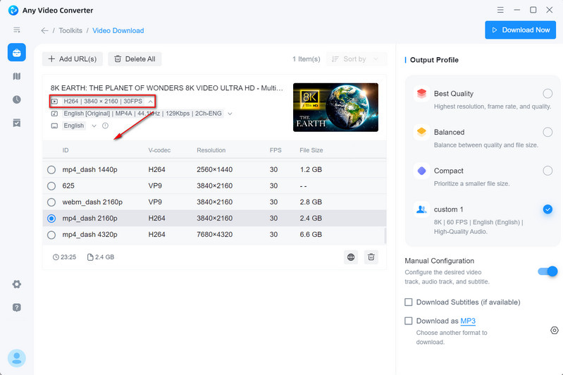Open the Toolkits briefcase sidebar icon
The width and height of the screenshot is (563, 375).
tap(16, 52)
